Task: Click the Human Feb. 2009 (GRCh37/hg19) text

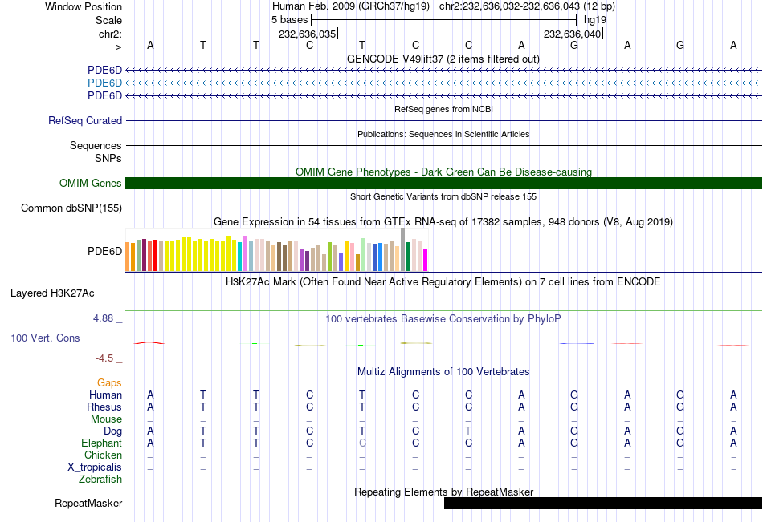Action: [351, 6]
